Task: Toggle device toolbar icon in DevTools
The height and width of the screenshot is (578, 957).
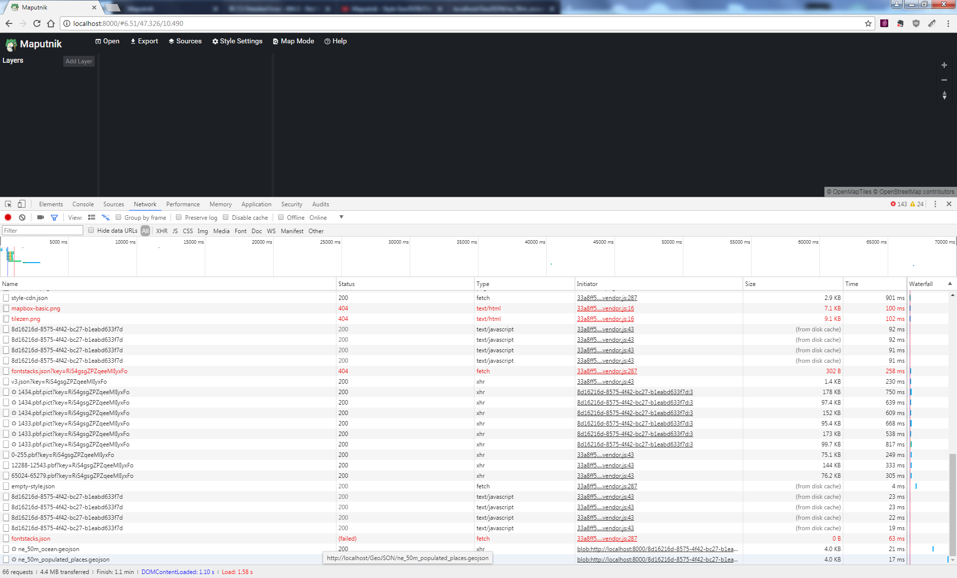Action: coord(21,204)
